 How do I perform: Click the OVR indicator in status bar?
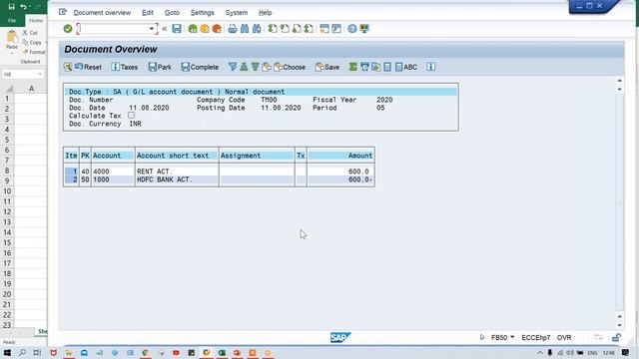564,337
